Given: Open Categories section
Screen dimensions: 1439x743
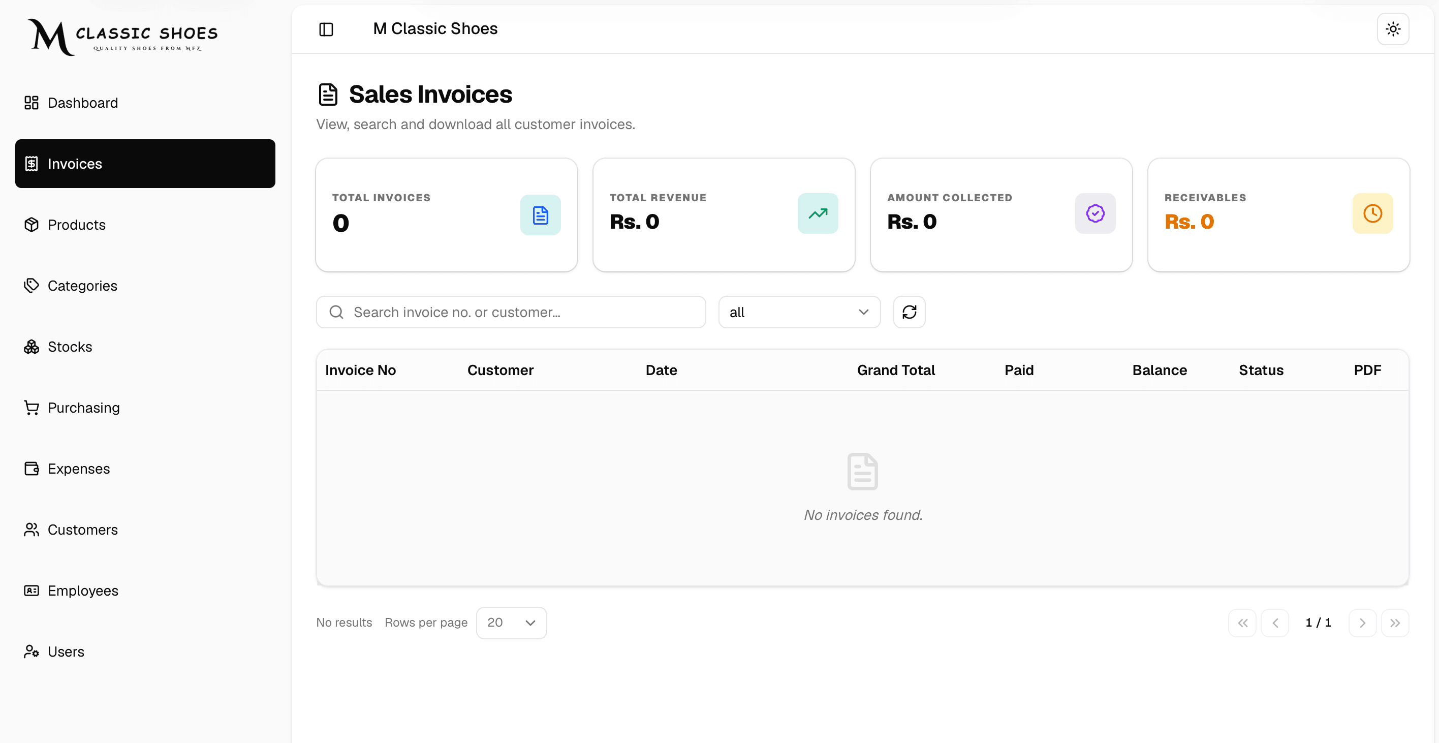Looking at the screenshot, I should 145,286.
